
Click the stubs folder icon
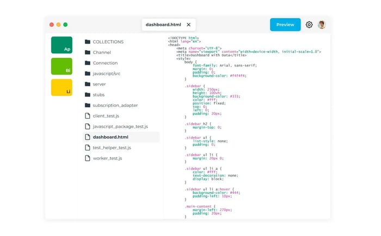(88, 95)
